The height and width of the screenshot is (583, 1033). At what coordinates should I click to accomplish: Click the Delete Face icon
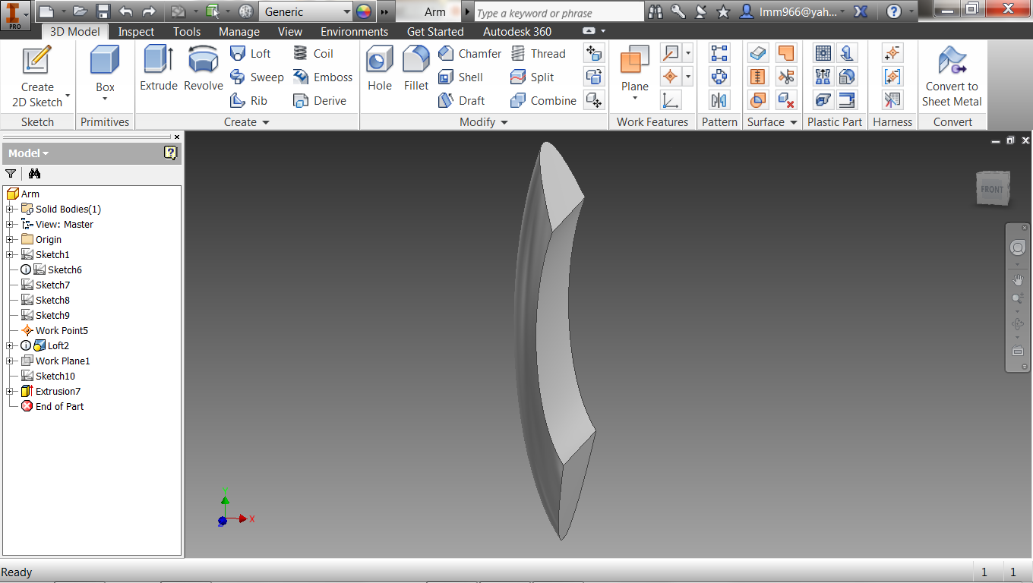786,100
